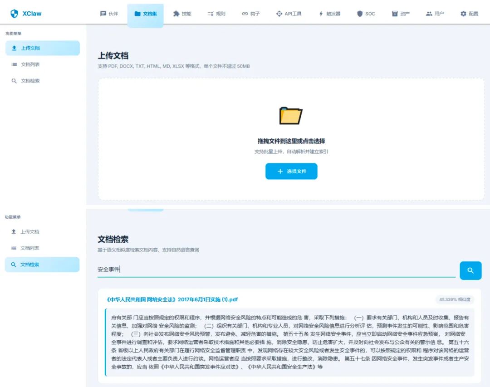490x387 pixels.
Task: Open 文档列表 in the upper sidebar
Action: [x=43, y=64]
